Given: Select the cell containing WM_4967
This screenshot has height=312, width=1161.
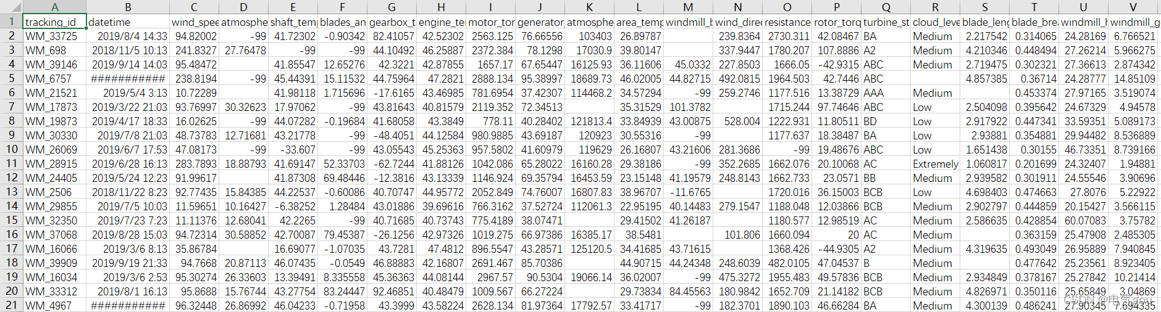Looking at the screenshot, I should point(54,306).
